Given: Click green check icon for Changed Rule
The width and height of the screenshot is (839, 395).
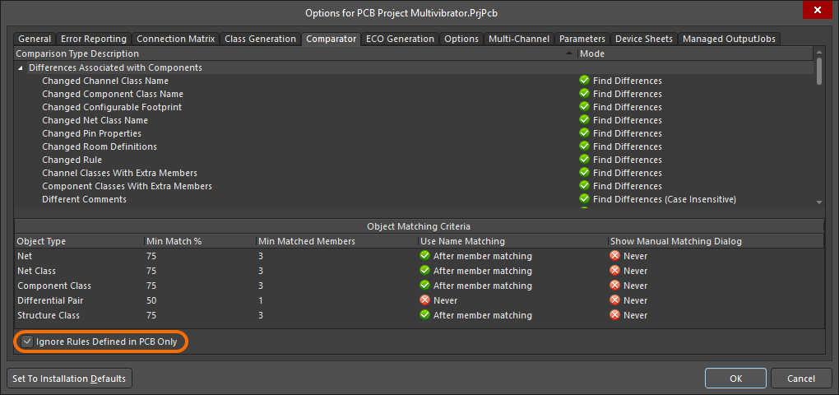Looking at the screenshot, I should pyautogui.click(x=584, y=160).
